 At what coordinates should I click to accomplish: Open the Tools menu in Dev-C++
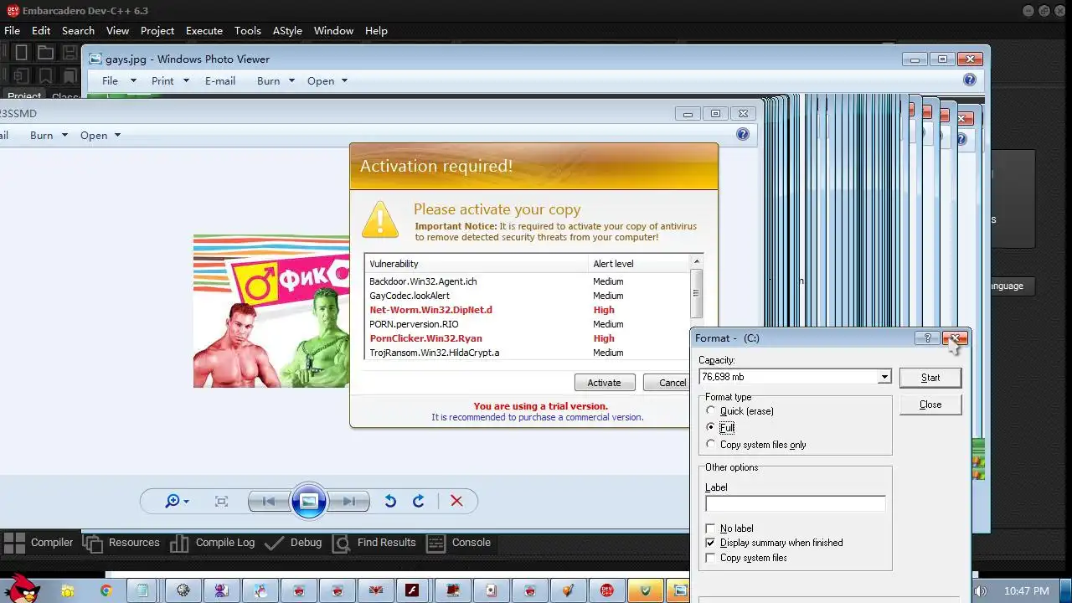tap(247, 30)
